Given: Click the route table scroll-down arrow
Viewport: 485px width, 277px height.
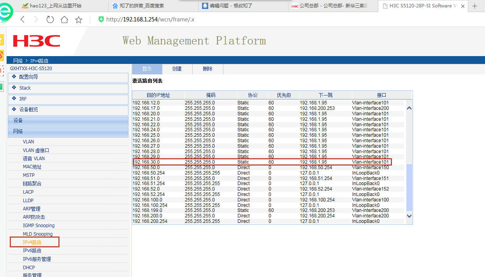Looking at the screenshot, I should (x=409, y=215).
